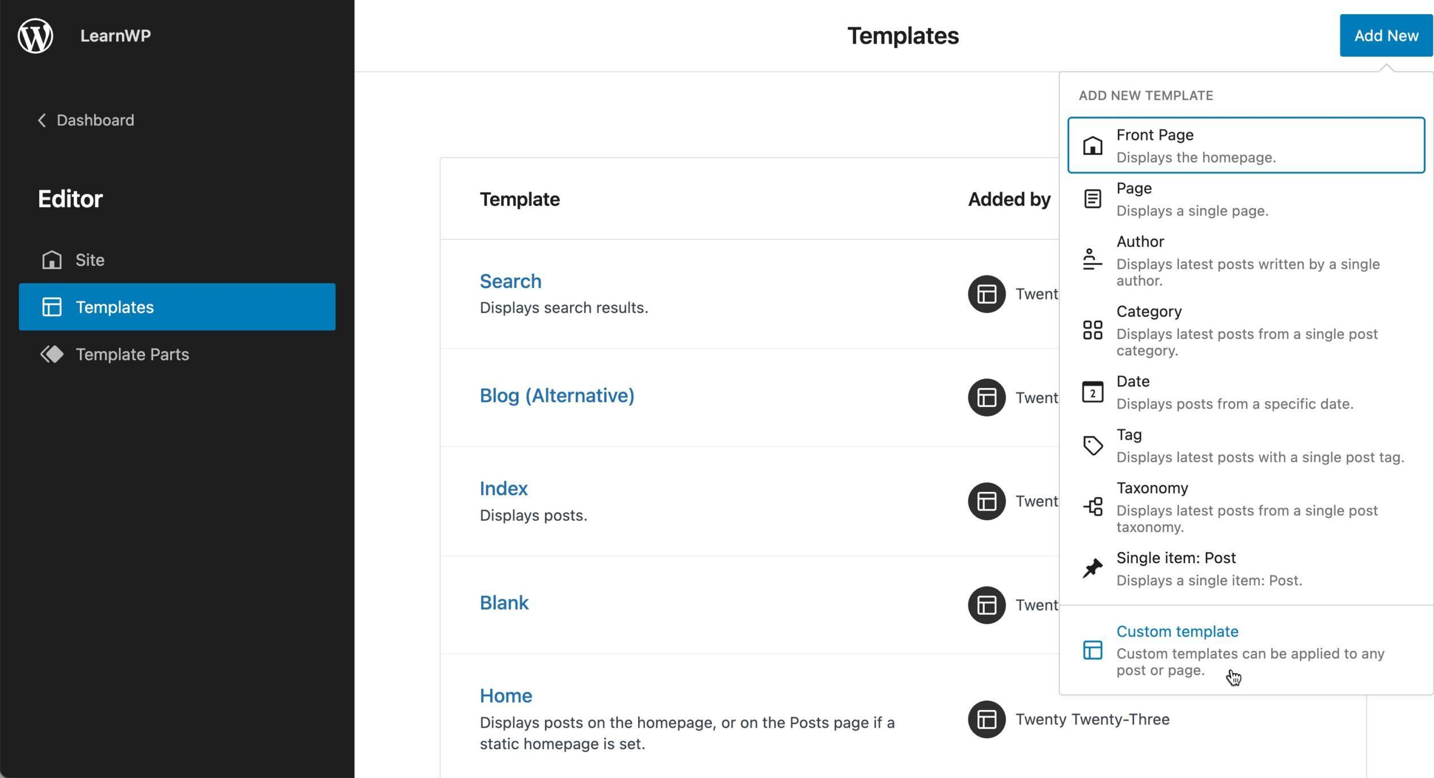Click the Search template link
Screen dimensions: 1434x778
pyautogui.click(x=511, y=280)
